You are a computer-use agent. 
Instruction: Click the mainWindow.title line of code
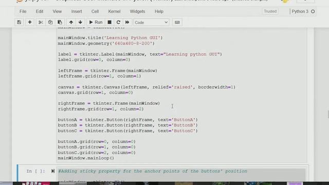(111, 38)
